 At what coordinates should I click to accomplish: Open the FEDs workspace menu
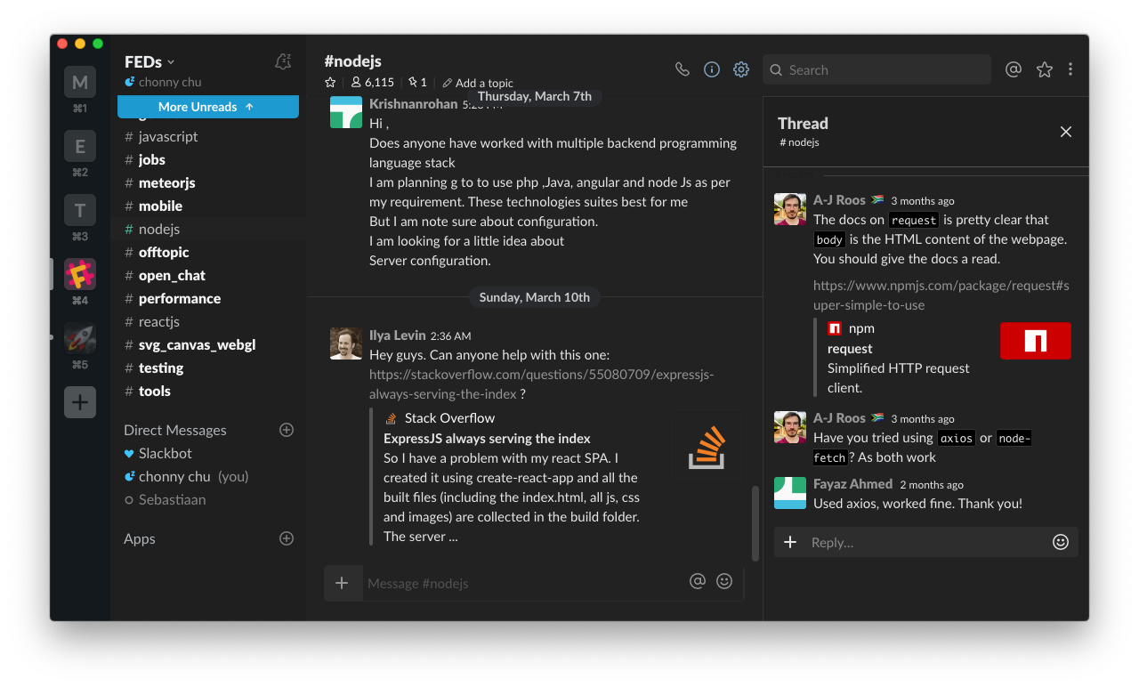coord(149,61)
